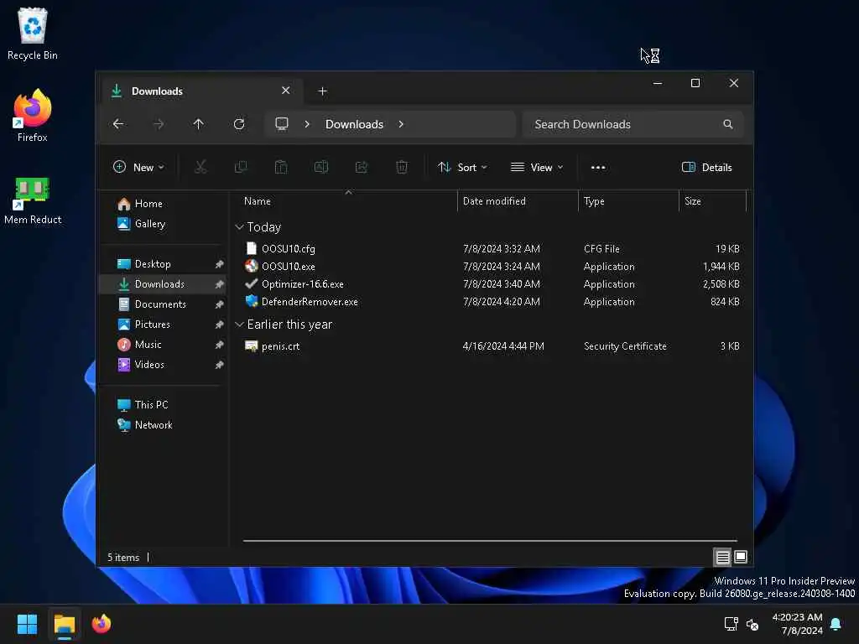
Task: Unpin Desktop from quick access
Action: click(219, 264)
